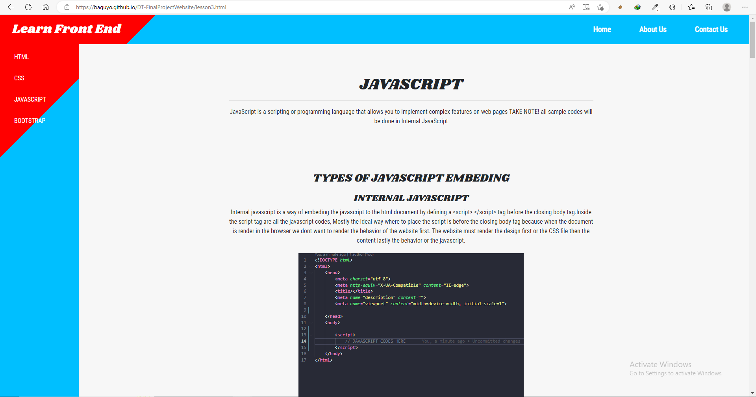Screen dimensions: 756x397
Task: Open the color picker eyedropper extension
Action: click(x=655, y=7)
